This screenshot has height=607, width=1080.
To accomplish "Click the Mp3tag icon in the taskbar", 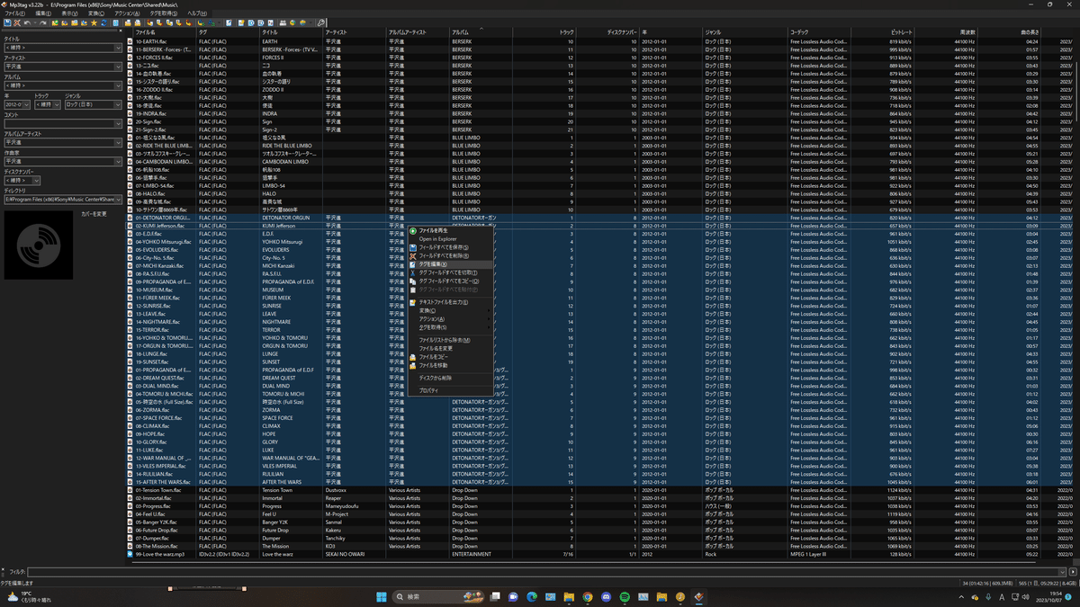I will click(698, 597).
